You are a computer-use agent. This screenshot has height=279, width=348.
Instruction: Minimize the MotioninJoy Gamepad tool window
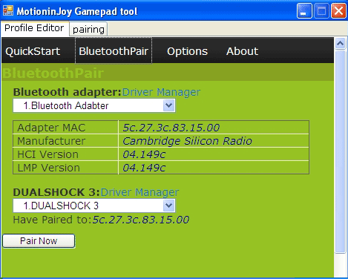pyautogui.click(x=304, y=11)
